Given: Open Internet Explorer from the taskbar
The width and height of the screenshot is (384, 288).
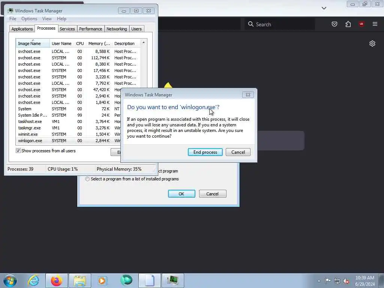Looking at the screenshot, I should tap(33, 280).
